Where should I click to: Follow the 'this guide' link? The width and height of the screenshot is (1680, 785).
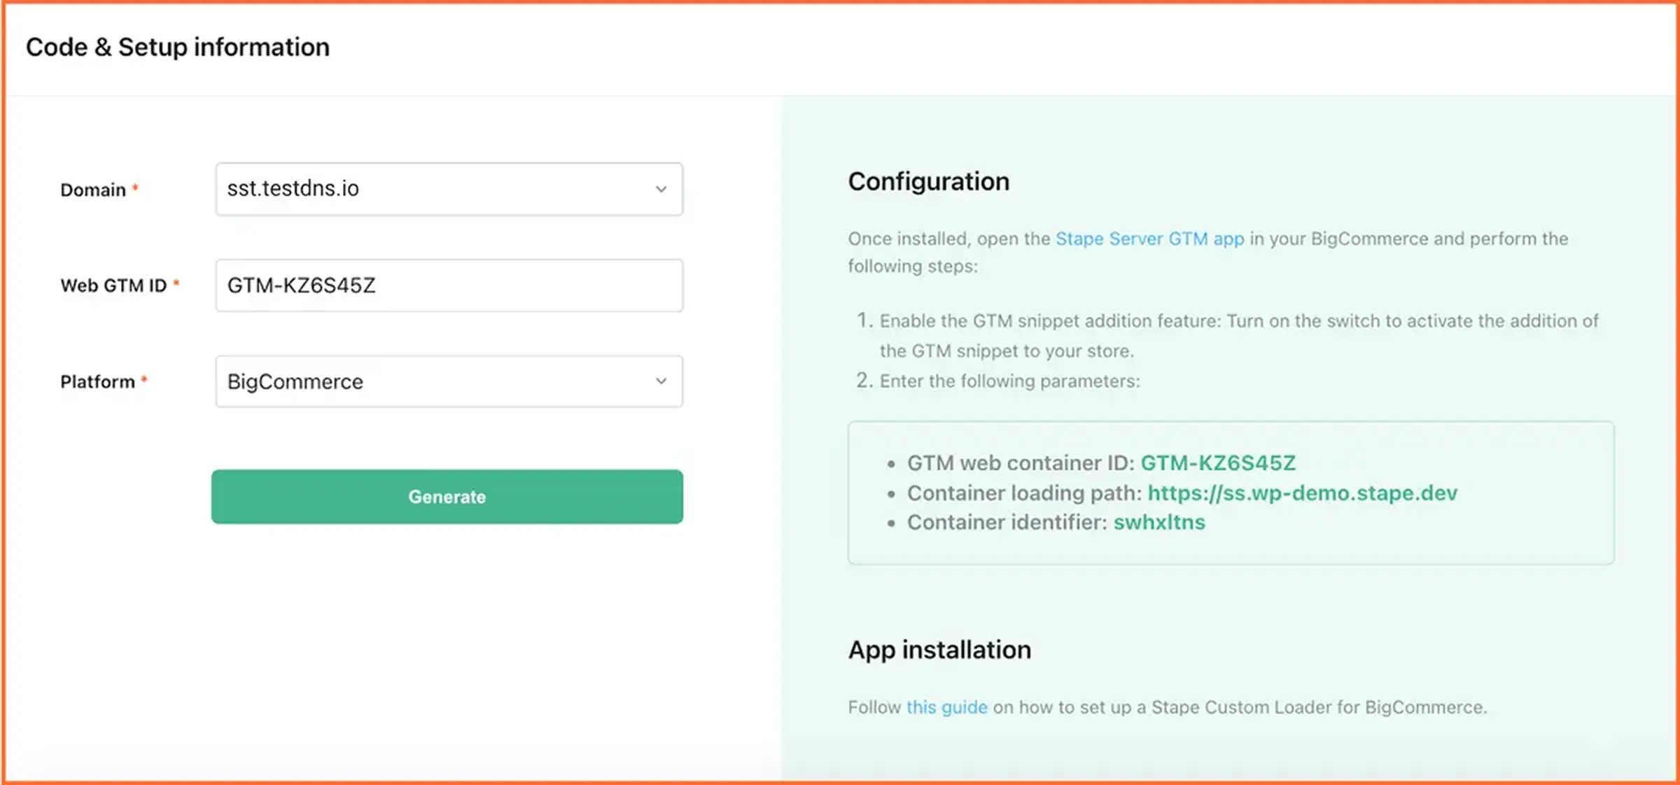(x=946, y=707)
